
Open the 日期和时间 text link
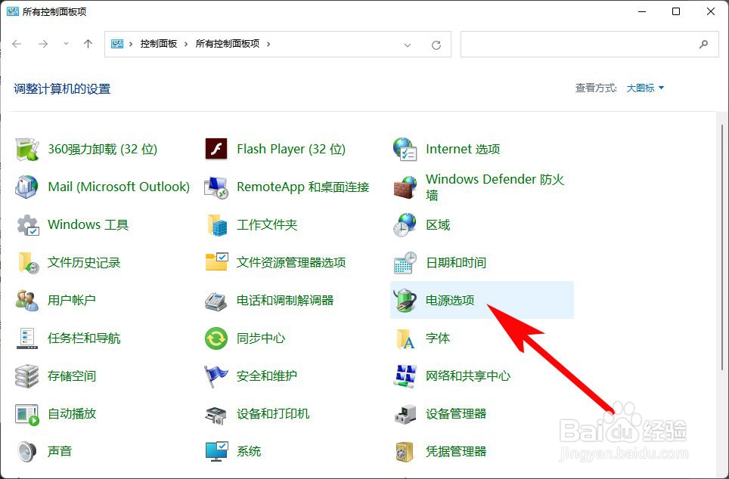click(456, 262)
